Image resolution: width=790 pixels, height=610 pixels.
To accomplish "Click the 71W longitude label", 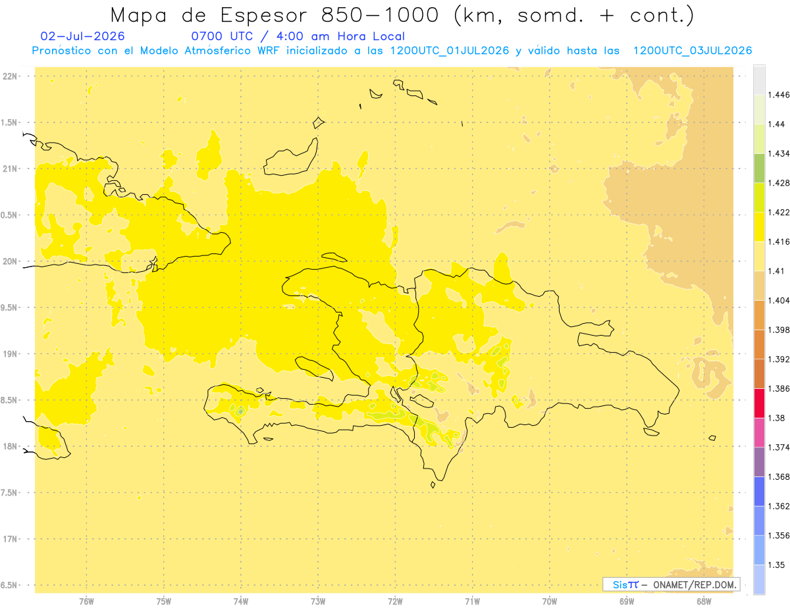I will tap(472, 601).
